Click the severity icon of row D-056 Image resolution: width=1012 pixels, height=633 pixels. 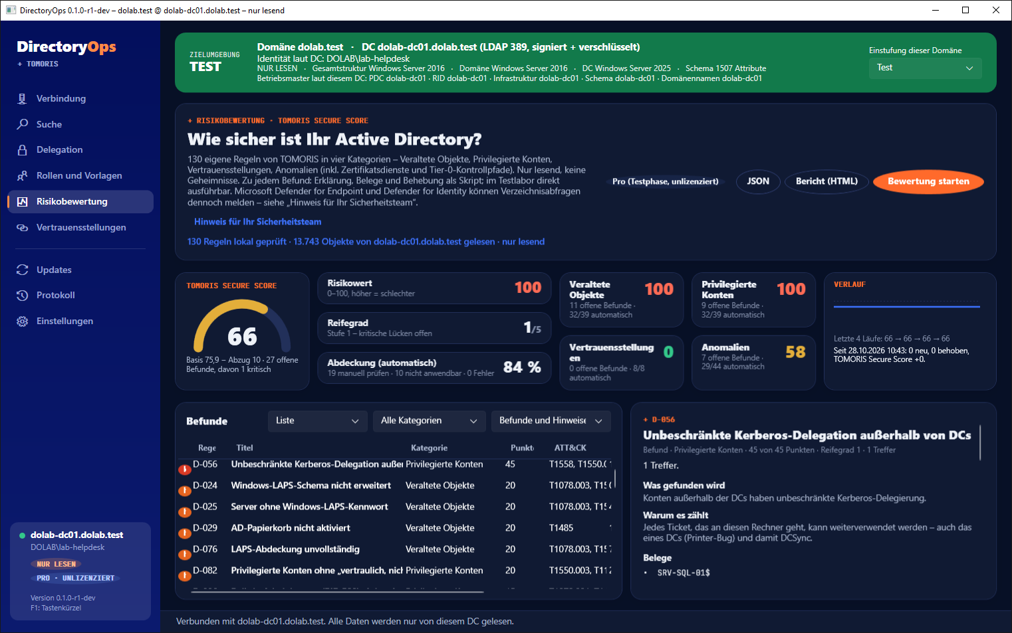point(184,470)
